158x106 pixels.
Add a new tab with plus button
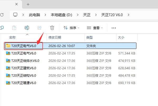click(28, 4)
